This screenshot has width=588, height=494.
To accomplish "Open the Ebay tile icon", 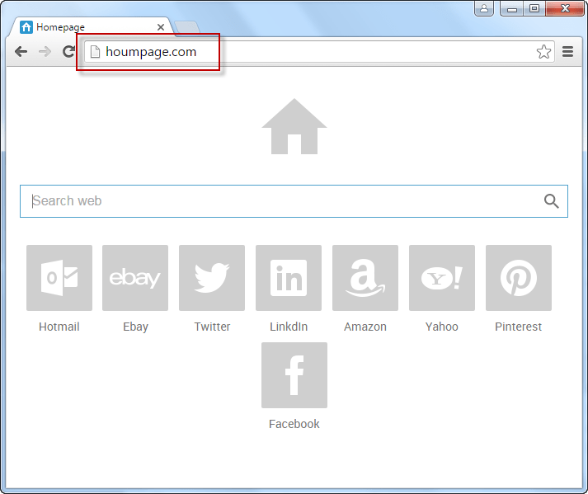I will click(x=135, y=278).
